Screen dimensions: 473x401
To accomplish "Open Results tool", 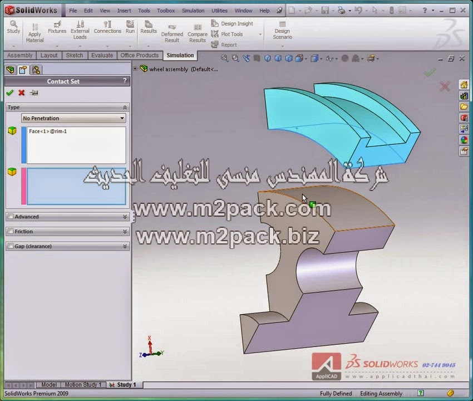I will point(149,27).
